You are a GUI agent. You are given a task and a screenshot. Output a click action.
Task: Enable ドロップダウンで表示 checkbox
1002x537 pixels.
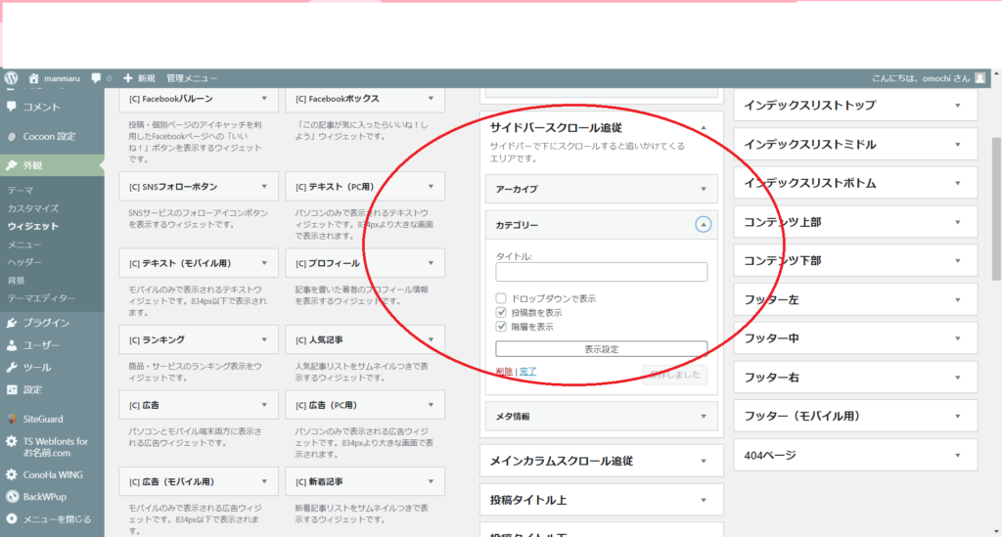pyautogui.click(x=501, y=298)
